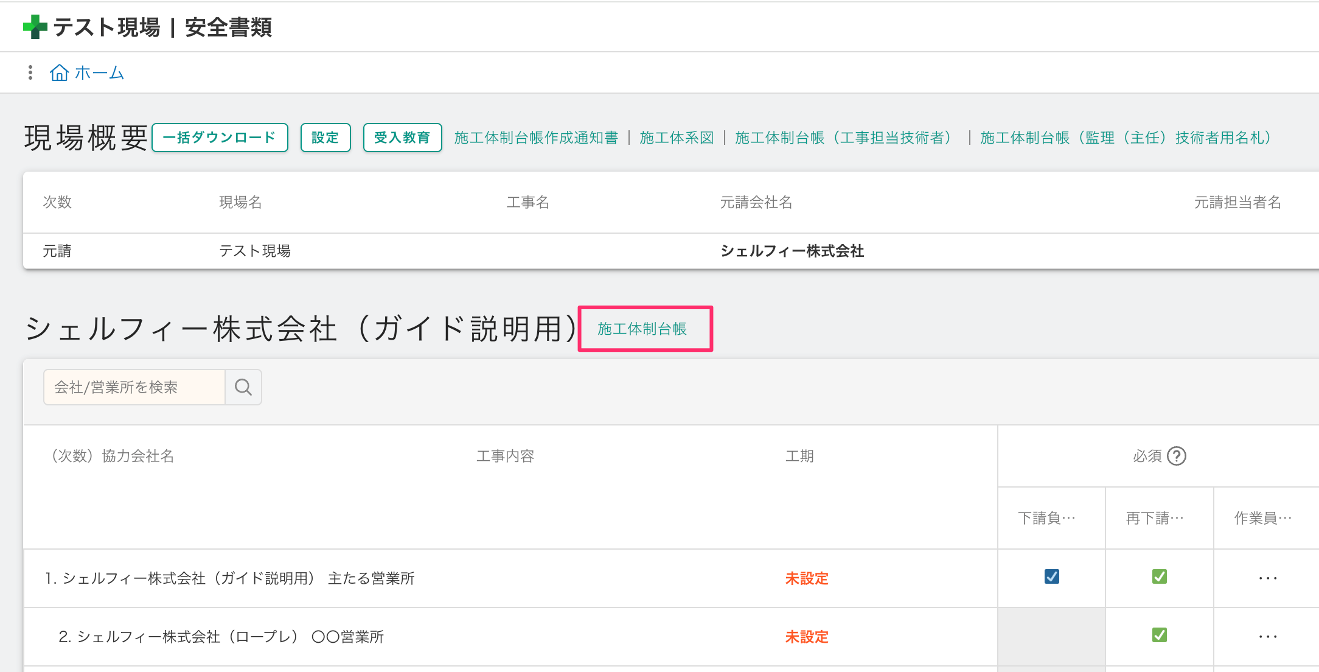Click the magnifier search icon button

pyautogui.click(x=243, y=387)
